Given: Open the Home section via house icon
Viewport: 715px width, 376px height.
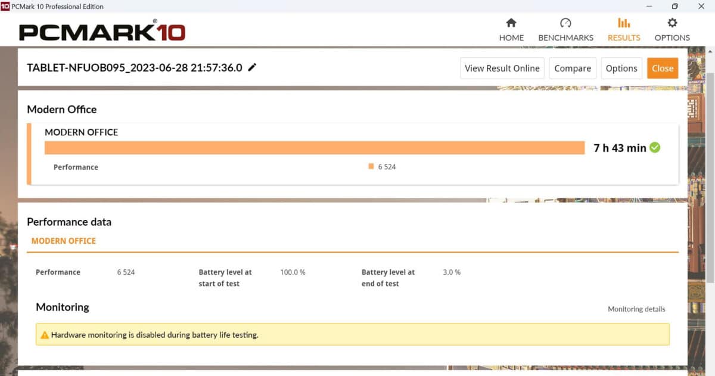Looking at the screenshot, I should [x=511, y=23].
